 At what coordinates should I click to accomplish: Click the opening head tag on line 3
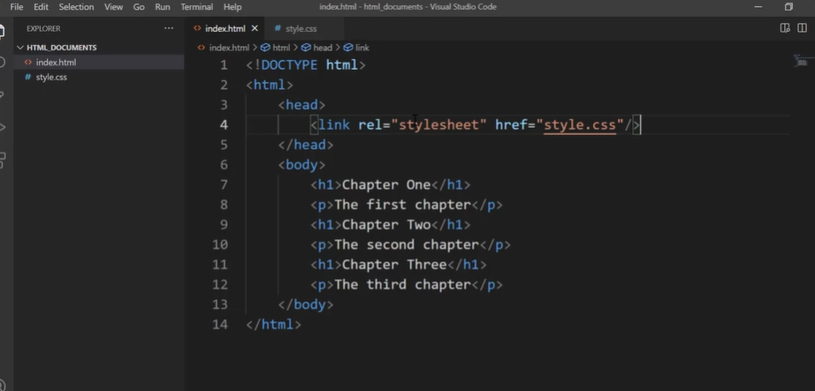[x=301, y=105]
